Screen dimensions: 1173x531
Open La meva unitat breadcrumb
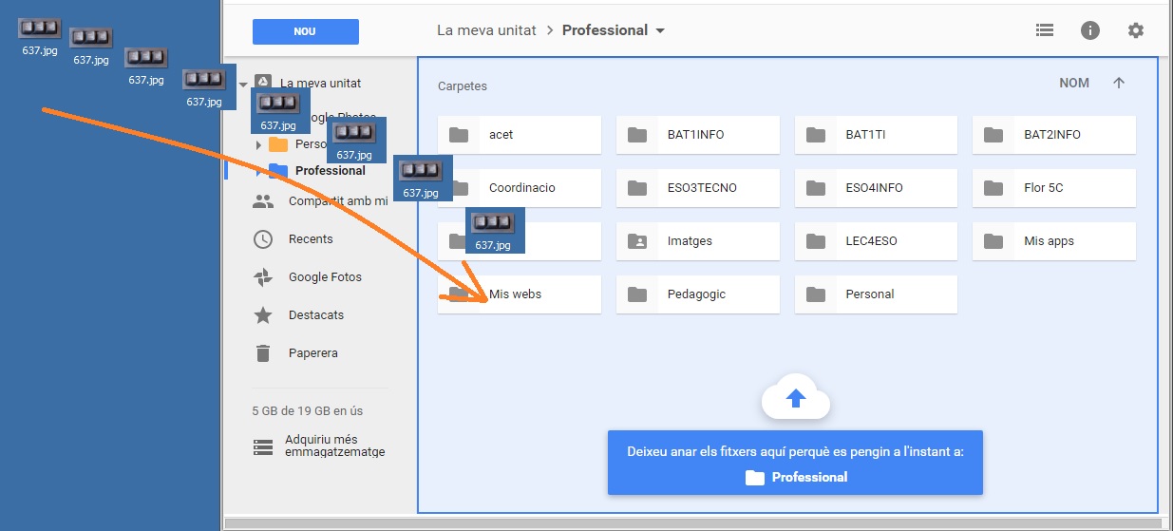point(487,30)
